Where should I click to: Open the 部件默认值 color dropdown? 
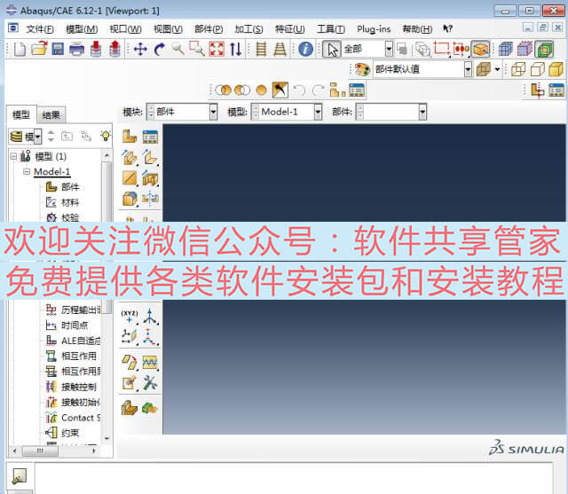click(x=468, y=69)
